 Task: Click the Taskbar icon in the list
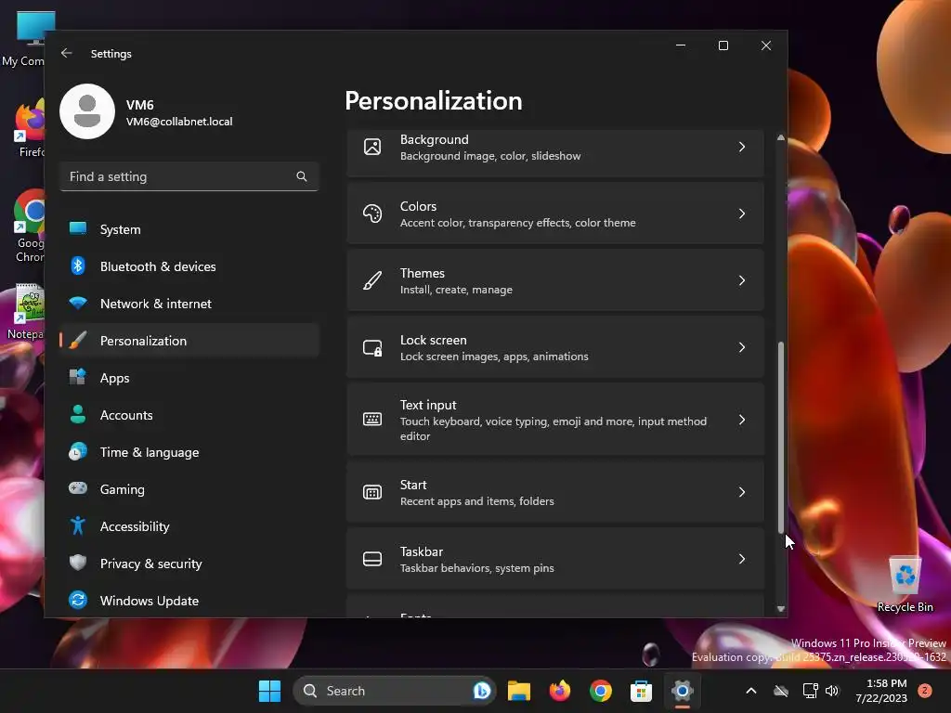(372, 559)
